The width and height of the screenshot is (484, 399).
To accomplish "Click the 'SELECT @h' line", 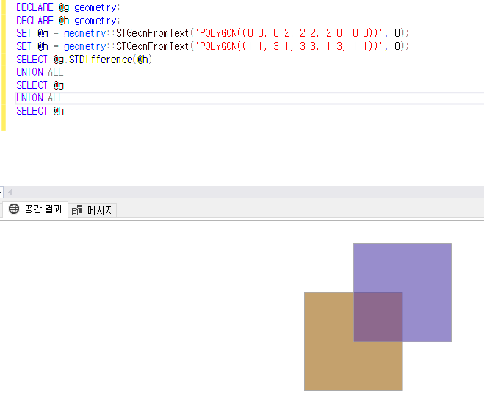I will (x=40, y=111).
